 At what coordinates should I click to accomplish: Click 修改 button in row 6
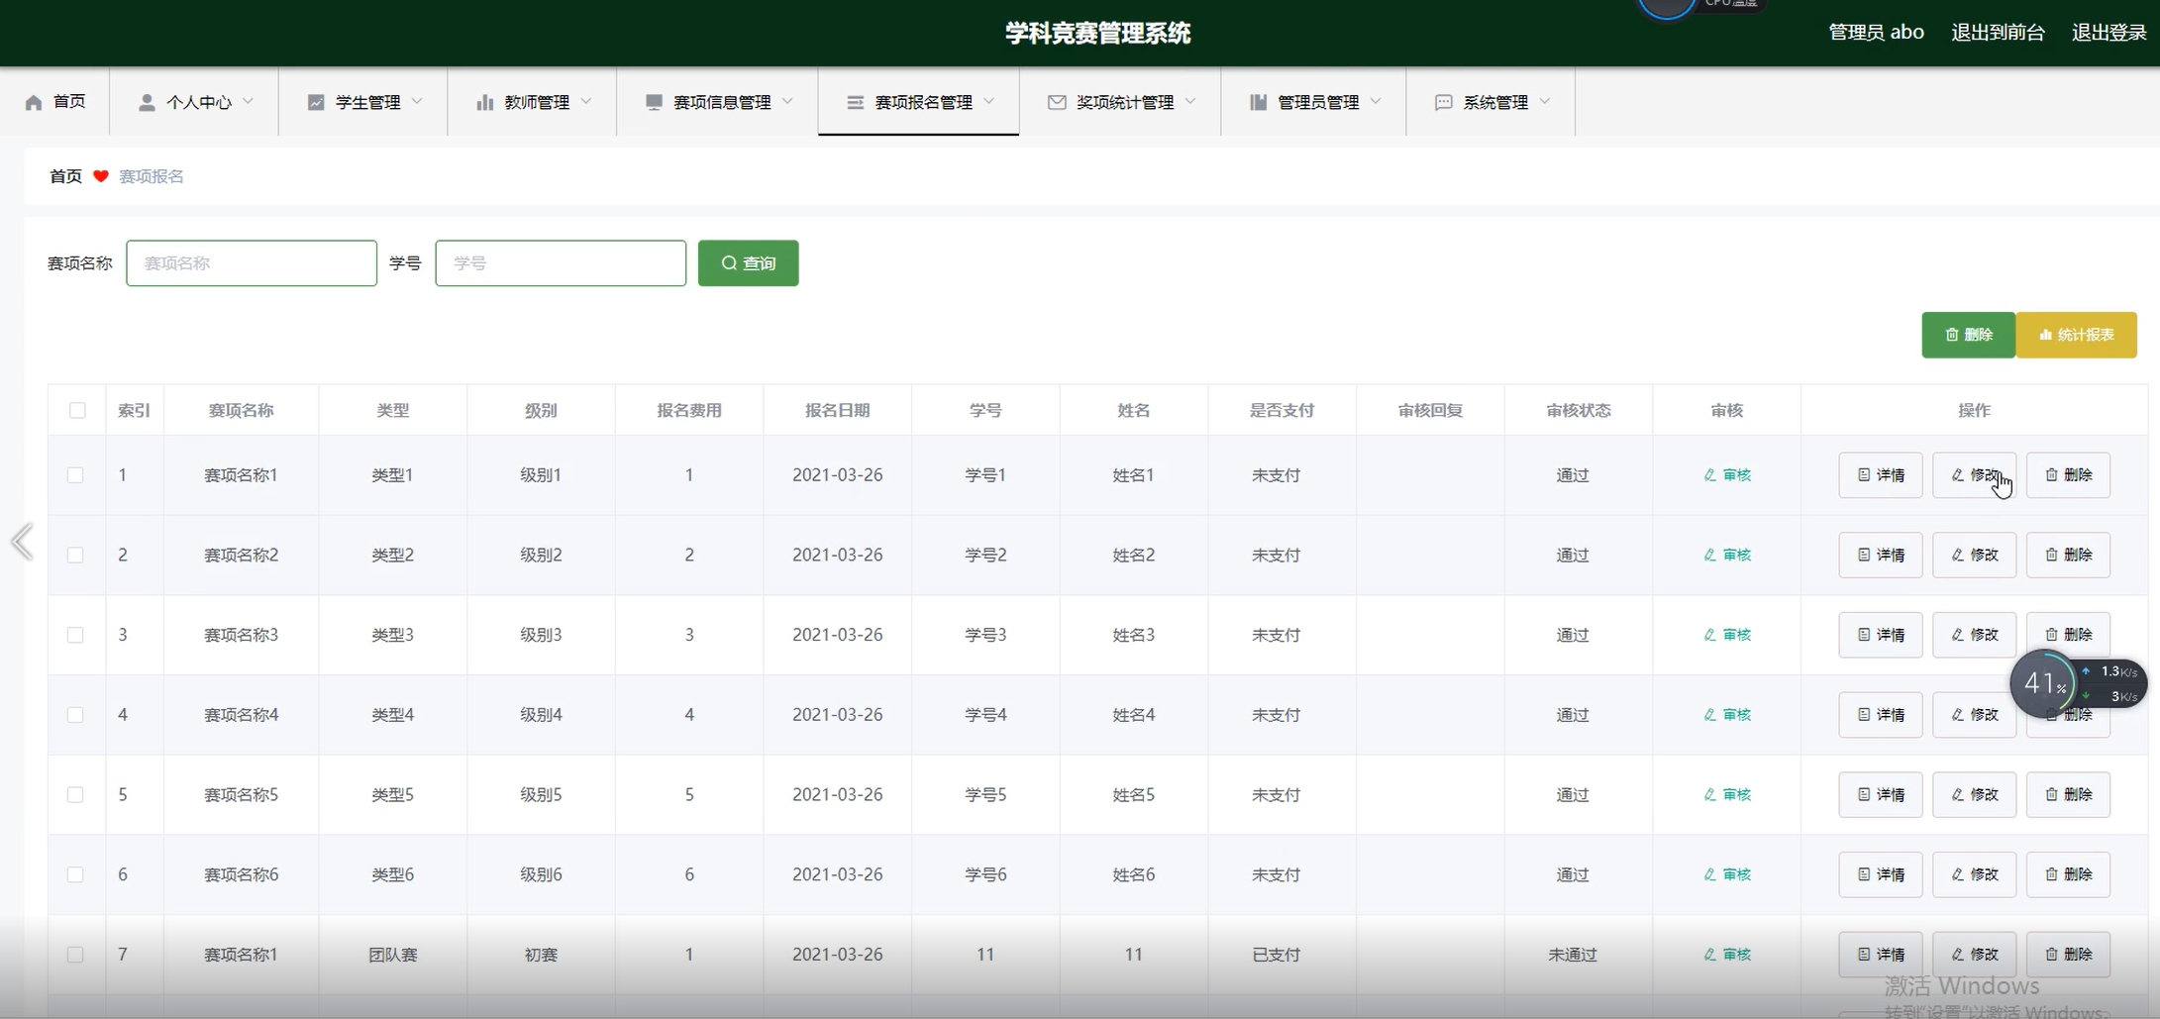point(1974,874)
